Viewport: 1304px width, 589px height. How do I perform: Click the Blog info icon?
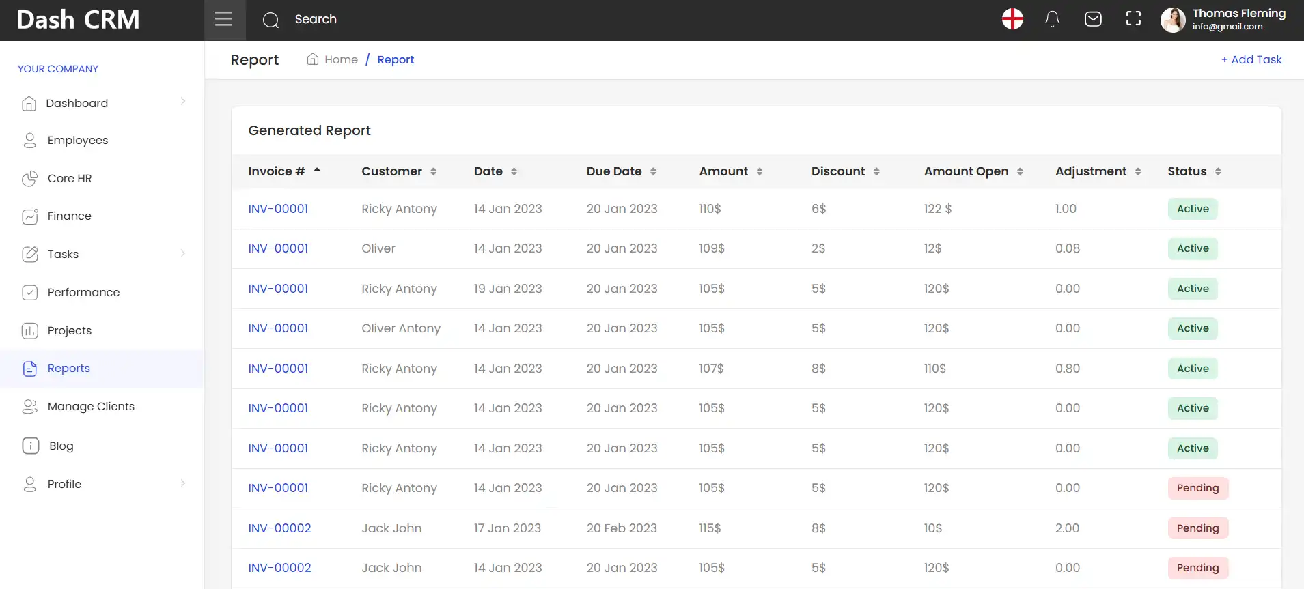[30, 446]
